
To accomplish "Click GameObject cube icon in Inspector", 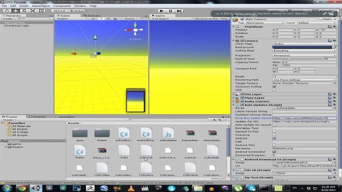I will pos(235,20).
